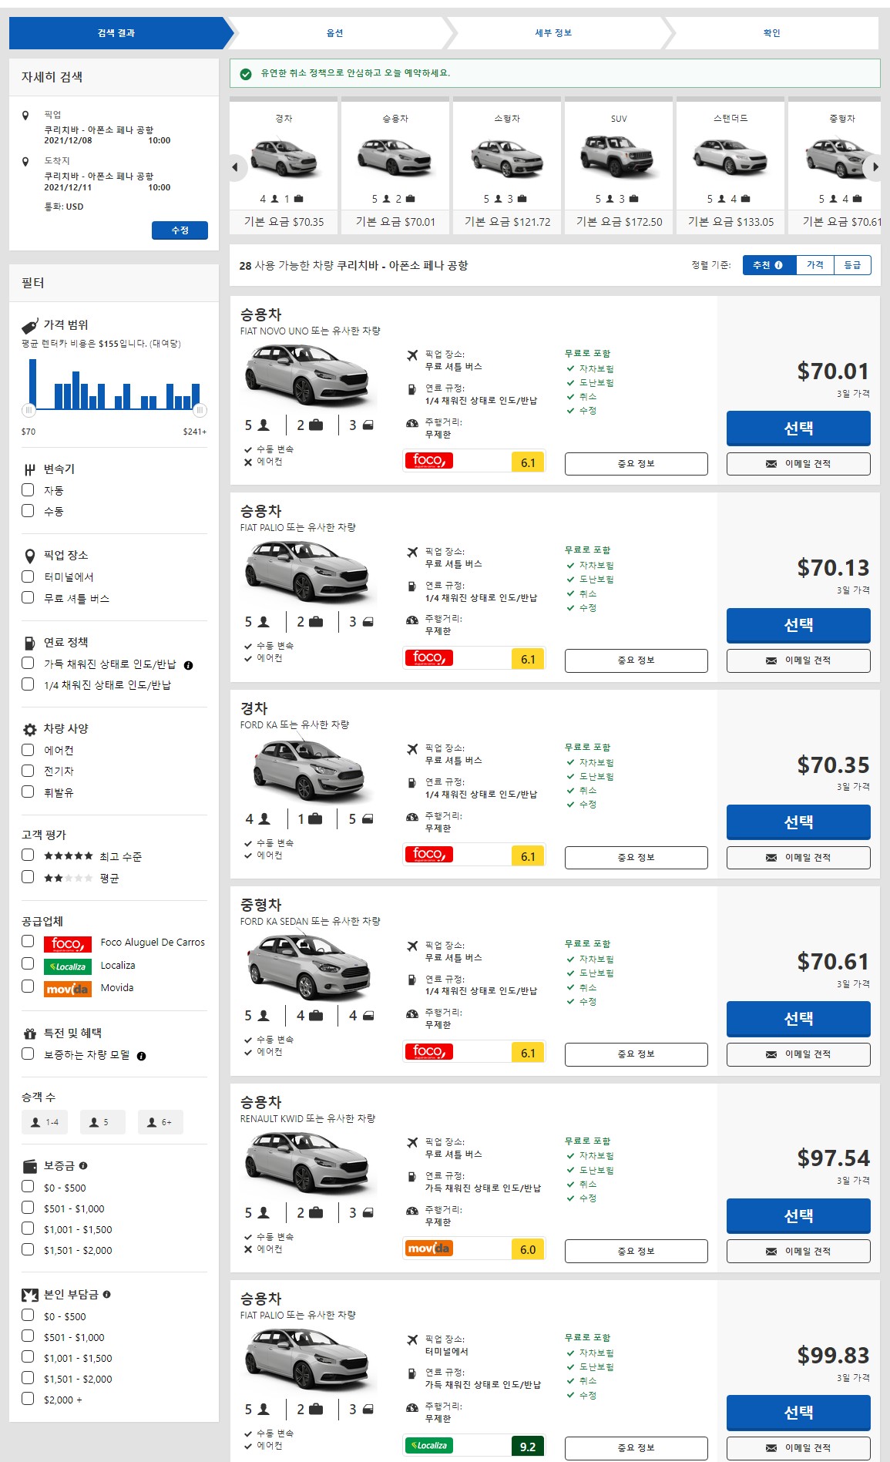The width and height of the screenshot is (890, 1462).
Task: Click Movida logo on RENAULT KWID listing
Action: 428,1248
